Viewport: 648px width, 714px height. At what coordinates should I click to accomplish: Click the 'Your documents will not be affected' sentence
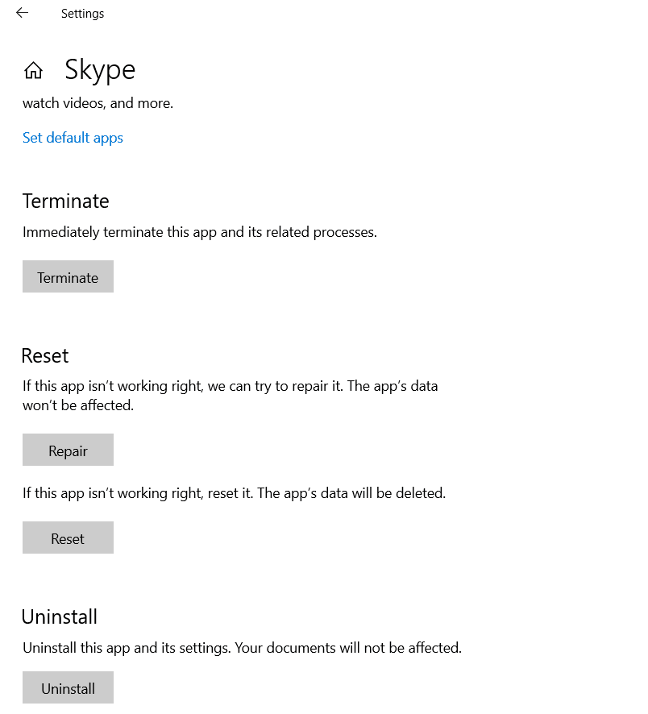click(x=347, y=647)
